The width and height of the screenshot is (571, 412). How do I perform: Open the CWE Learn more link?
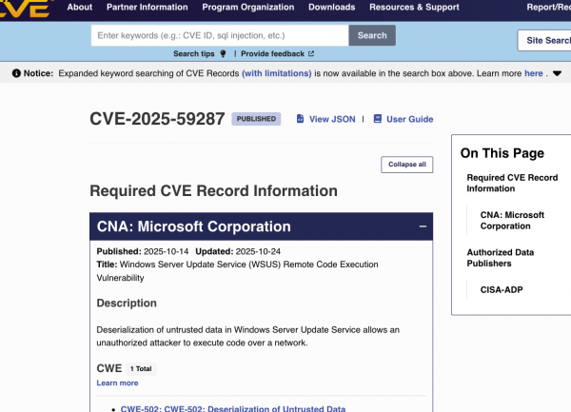117,383
